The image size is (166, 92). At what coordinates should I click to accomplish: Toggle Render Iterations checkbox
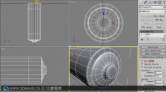[x=142, y=82]
